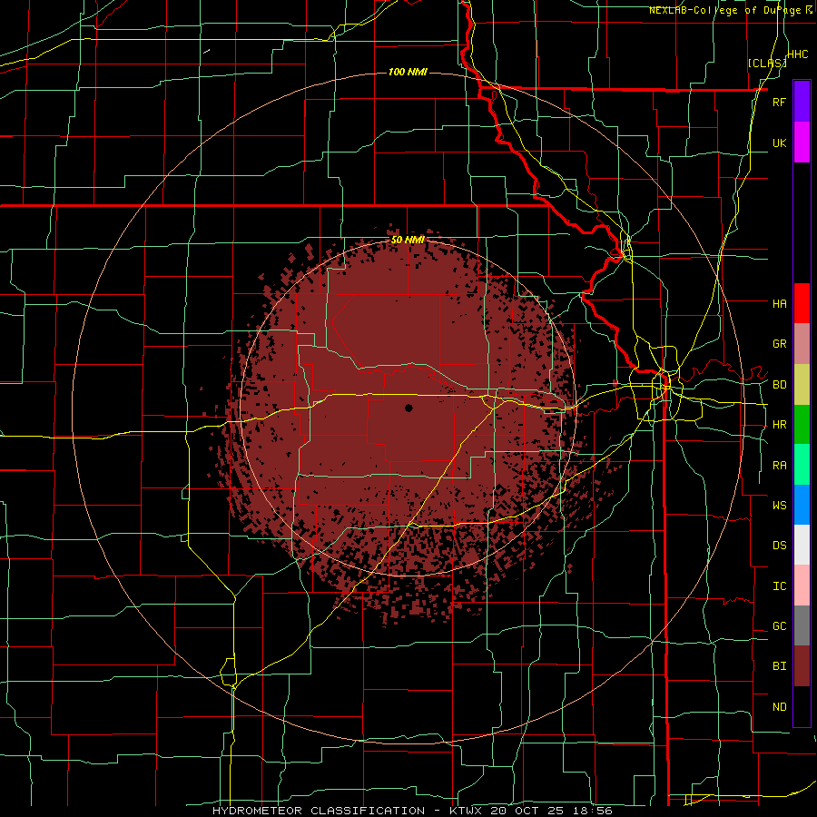Click the HA red legend swatch
817x817 pixels.
(x=802, y=303)
